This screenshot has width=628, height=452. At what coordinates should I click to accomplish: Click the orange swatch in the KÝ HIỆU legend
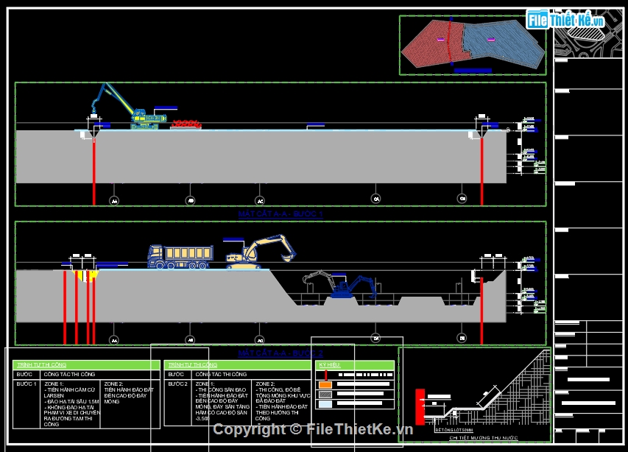click(325, 384)
